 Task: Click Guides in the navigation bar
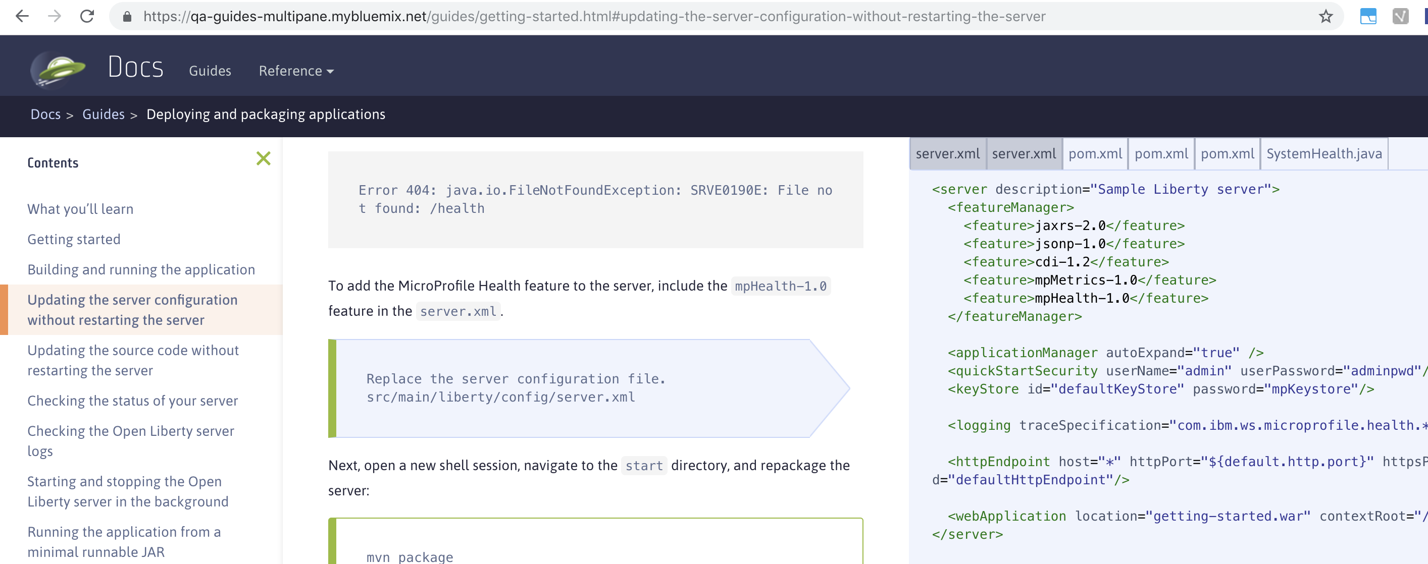tap(210, 71)
